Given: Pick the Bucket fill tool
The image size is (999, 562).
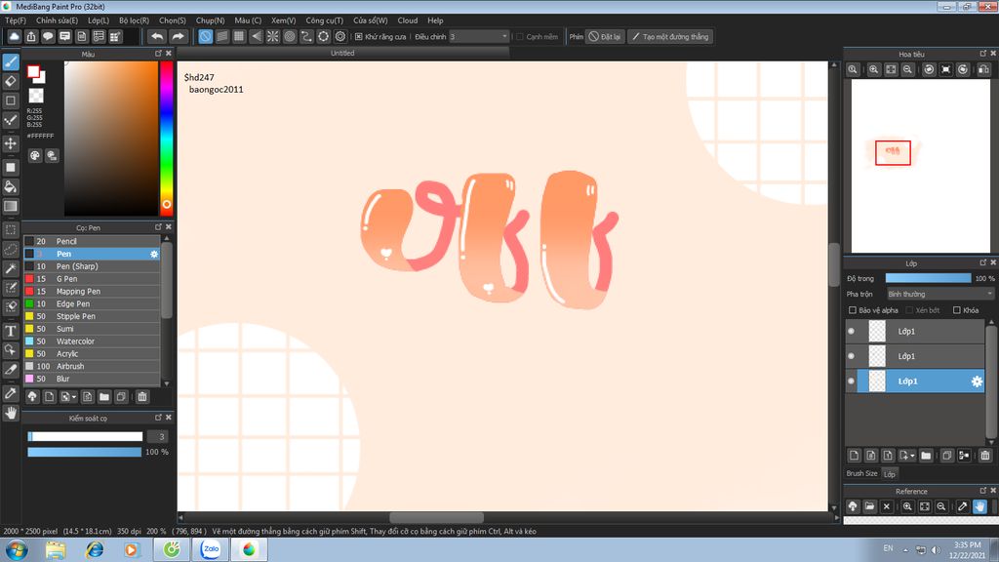Looking at the screenshot, I should coord(11,186).
